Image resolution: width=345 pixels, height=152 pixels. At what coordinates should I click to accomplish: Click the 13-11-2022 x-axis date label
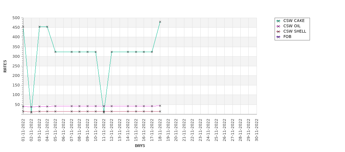pos(120,130)
